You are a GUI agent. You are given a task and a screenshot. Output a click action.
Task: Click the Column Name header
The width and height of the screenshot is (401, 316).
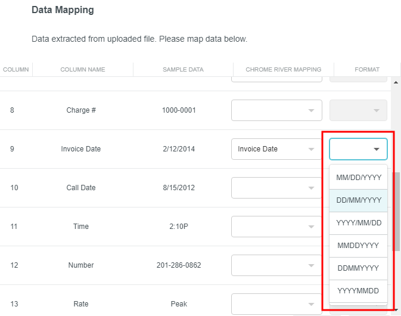(83, 70)
